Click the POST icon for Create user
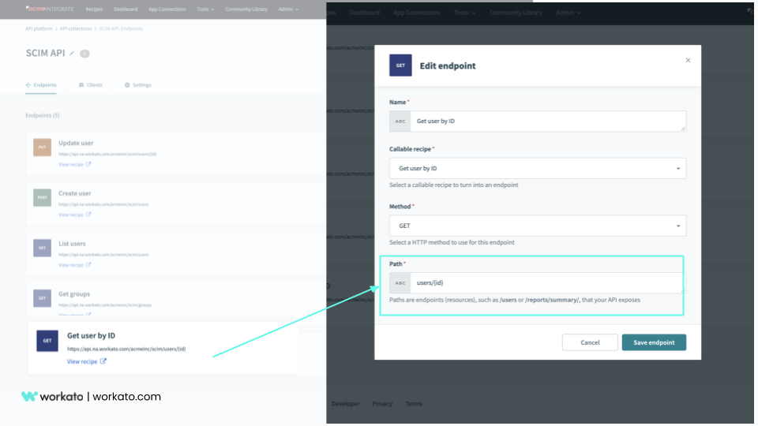The width and height of the screenshot is (758, 426). point(42,197)
